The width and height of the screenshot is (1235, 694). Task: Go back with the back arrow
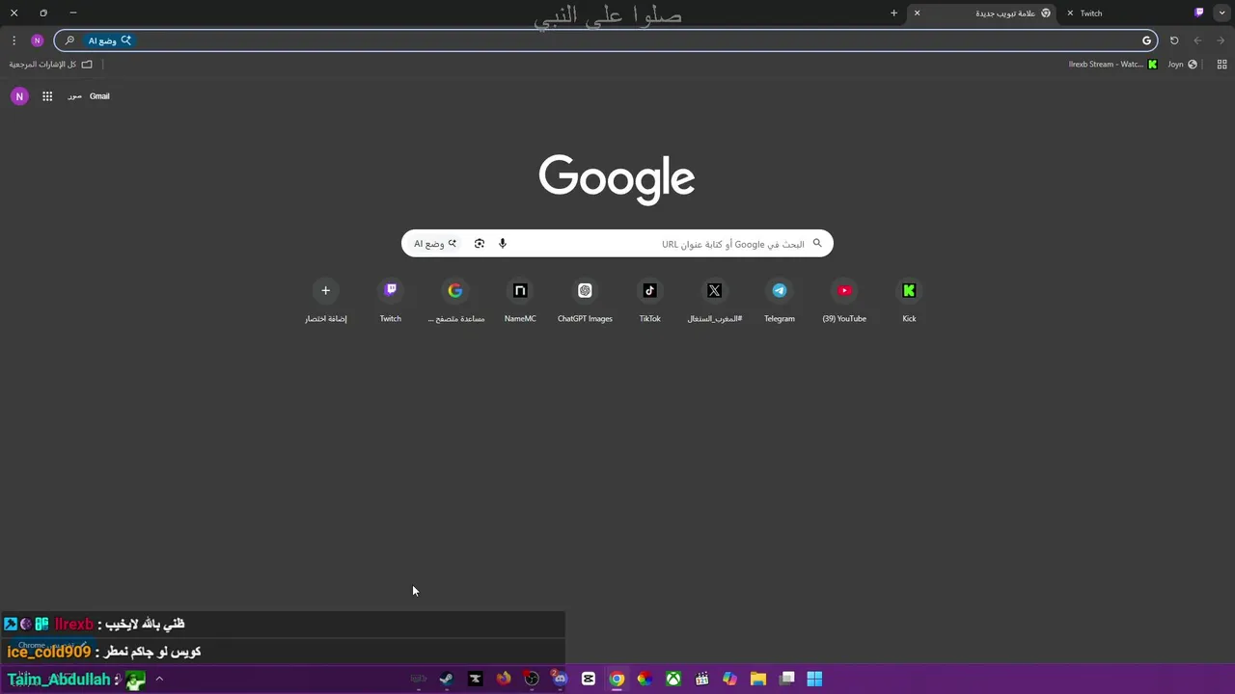(1197, 40)
